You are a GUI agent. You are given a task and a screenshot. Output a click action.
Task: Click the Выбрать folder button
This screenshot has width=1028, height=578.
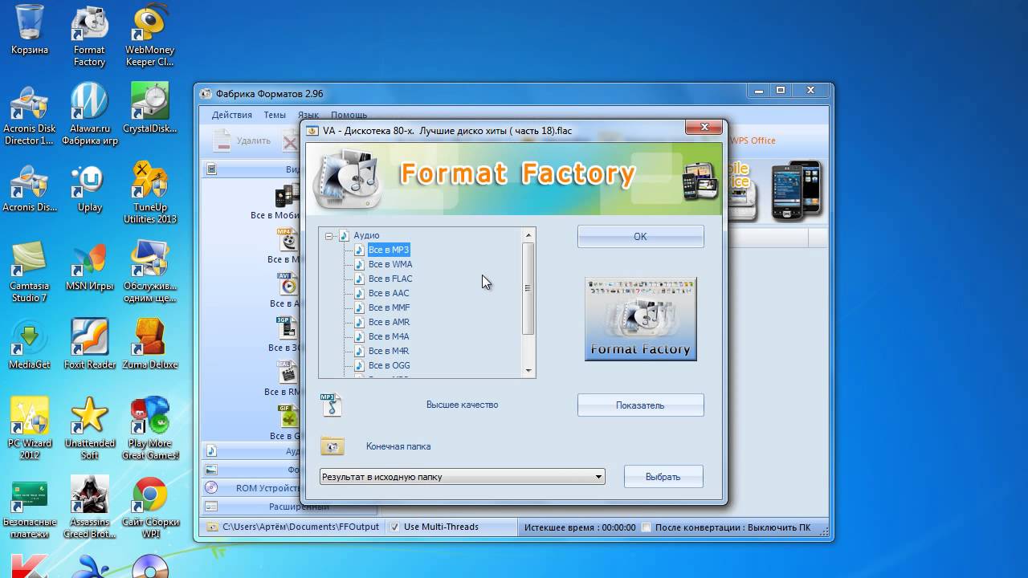pyautogui.click(x=663, y=477)
